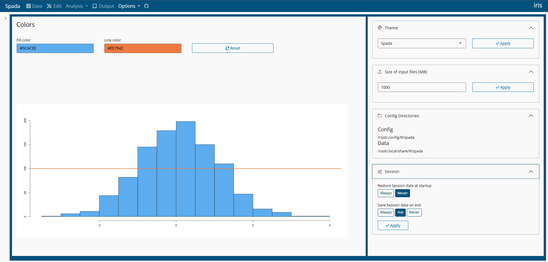The image size is (548, 262).
Task: Open the Fill color picker #5CACEE
Action: [55, 48]
